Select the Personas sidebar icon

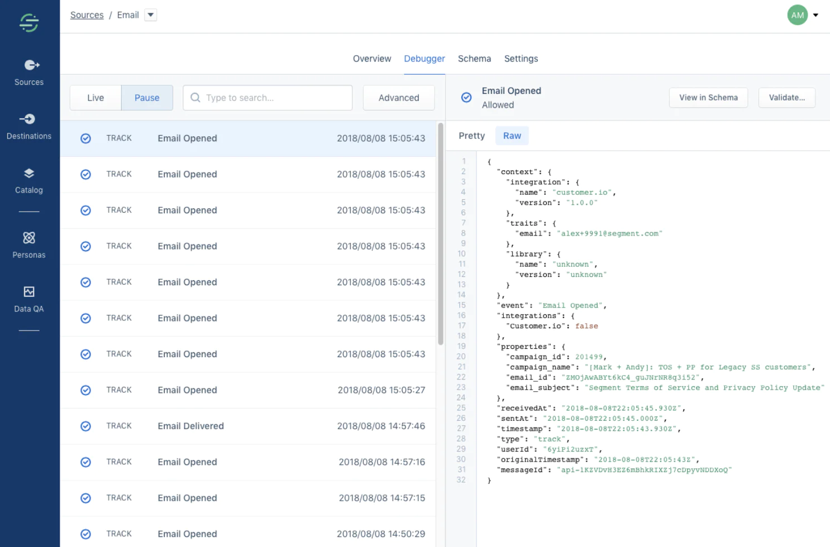(x=28, y=245)
